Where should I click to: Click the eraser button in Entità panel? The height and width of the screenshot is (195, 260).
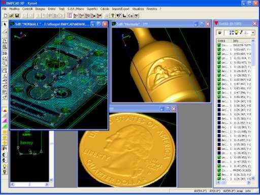point(219,32)
